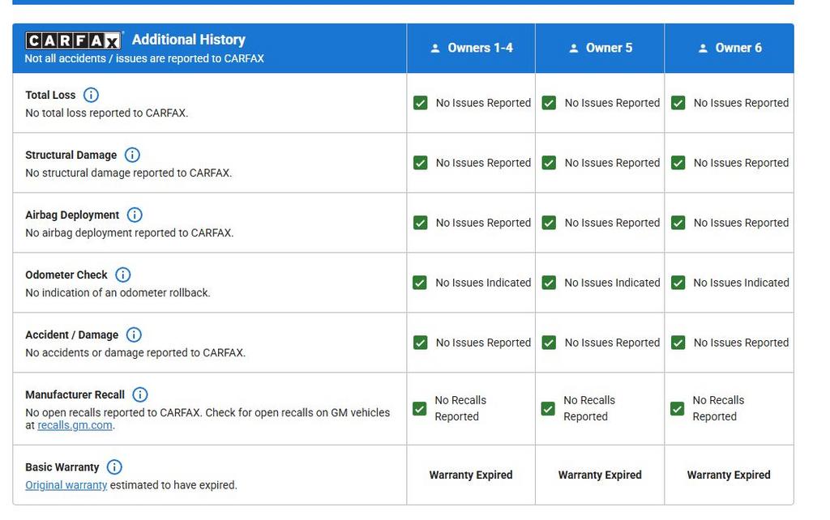This screenshot has width=830, height=520.
Task: Click 'No Issues Indicated' text under Owner 6
Action: 742,283
